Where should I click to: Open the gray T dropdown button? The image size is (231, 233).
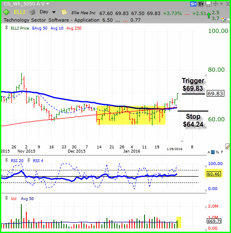(x=201, y=4)
